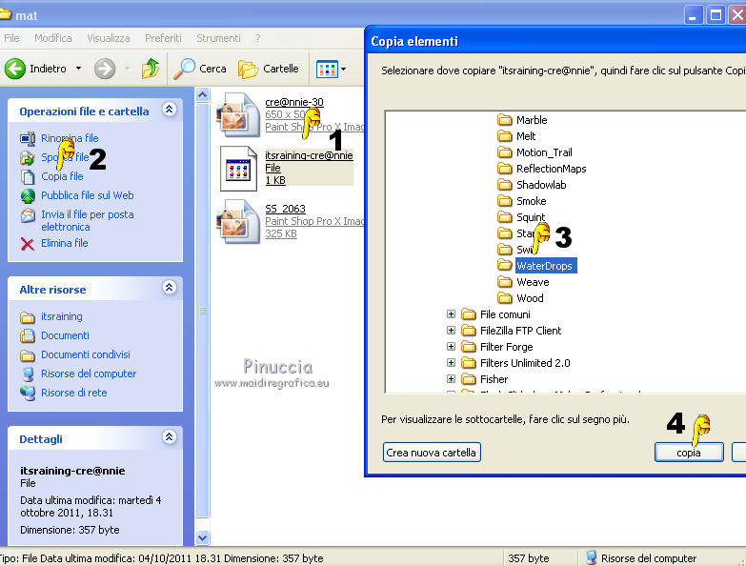Open Documenti condivisi link
This screenshot has height=566, width=746.
[x=85, y=354]
